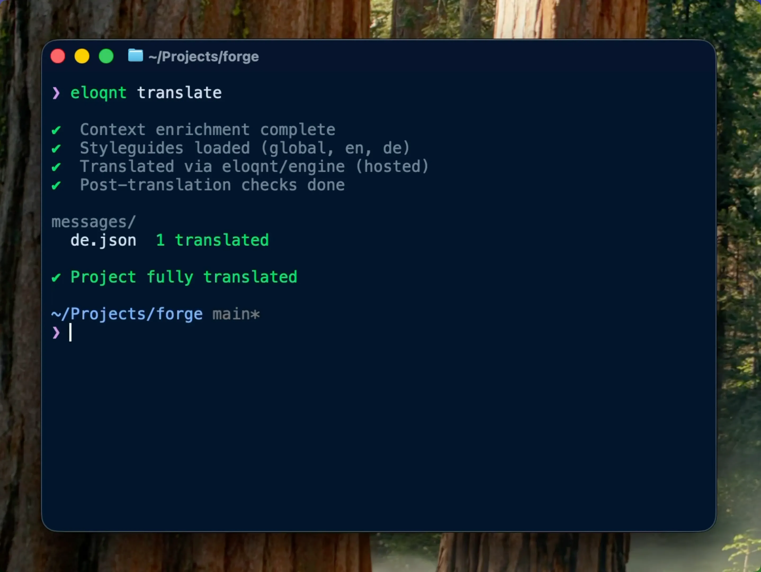Click the purple prompt chevron before eloqnt
Screen dimensions: 761x572
(56, 93)
